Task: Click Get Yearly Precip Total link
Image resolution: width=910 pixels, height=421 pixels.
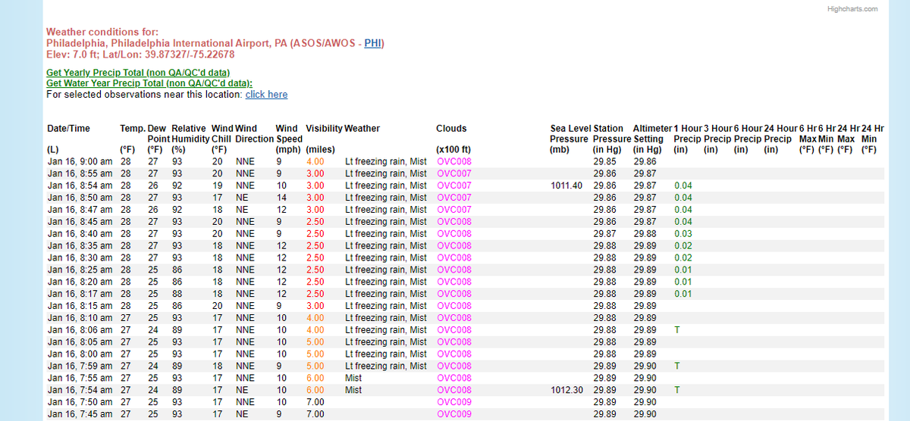Action: click(x=138, y=73)
